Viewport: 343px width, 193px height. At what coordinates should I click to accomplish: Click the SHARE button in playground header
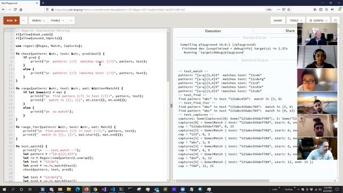click(278, 20)
